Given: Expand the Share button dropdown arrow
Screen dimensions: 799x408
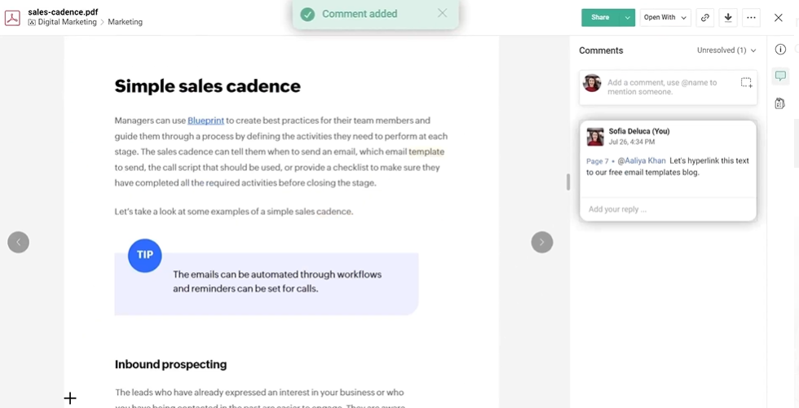Looking at the screenshot, I should [627, 18].
